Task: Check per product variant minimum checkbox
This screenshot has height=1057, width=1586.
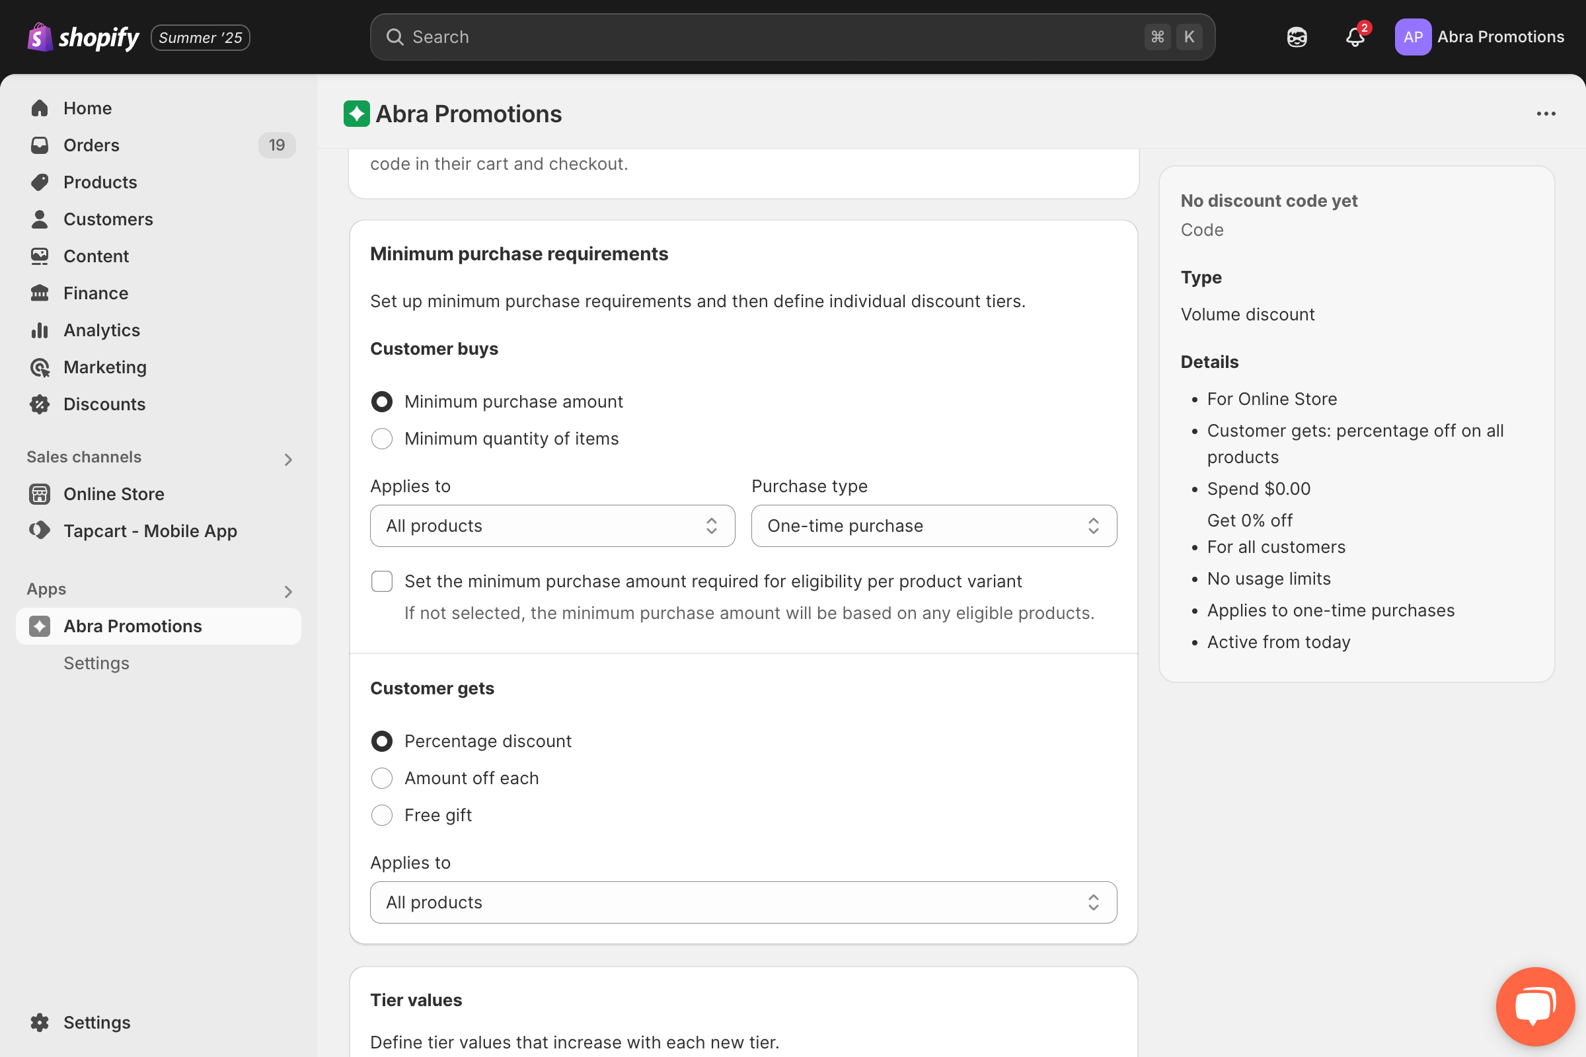Action: [x=382, y=581]
